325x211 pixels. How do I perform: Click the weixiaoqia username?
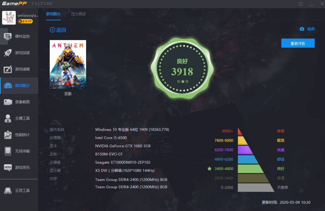tap(28, 15)
